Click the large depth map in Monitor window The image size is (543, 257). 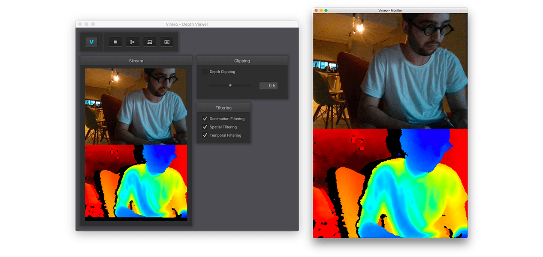pos(390,183)
